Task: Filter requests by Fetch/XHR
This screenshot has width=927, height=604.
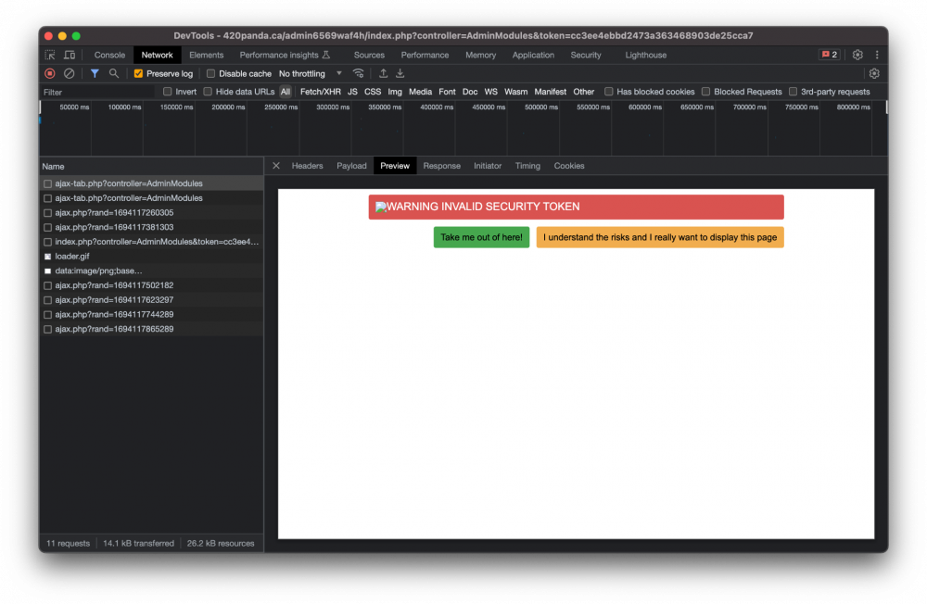Action: 321,93
